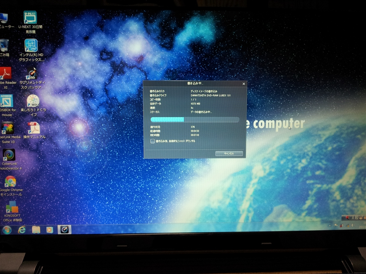The image size is (366, 274).
Task: Launch Internet Explorer from the taskbar
Action: click(x=22, y=230)
